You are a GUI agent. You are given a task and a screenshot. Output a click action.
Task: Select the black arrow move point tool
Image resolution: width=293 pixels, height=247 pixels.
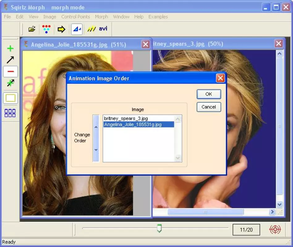(10, 60)
